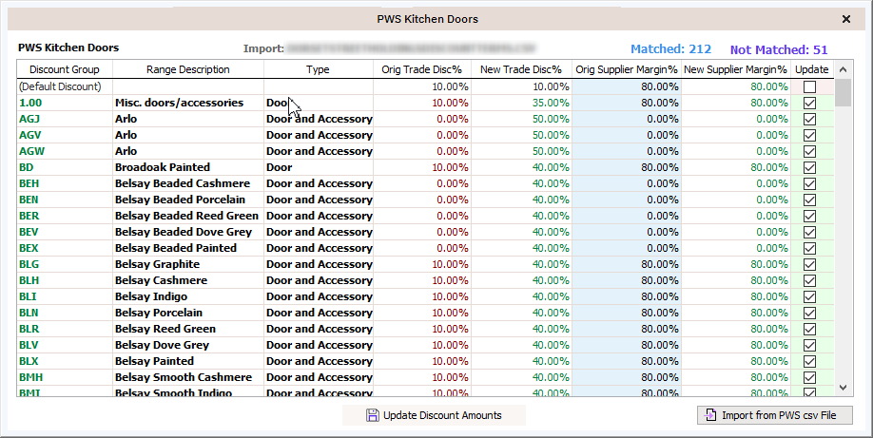Select discount group 1.00 cell
This screenshot has height=438, width=873.
click(x=65, y=103)
